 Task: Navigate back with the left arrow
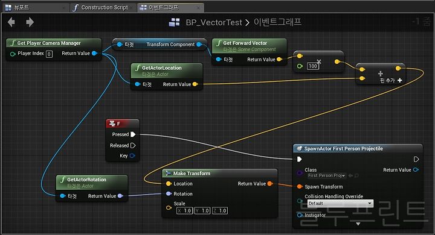11,22
